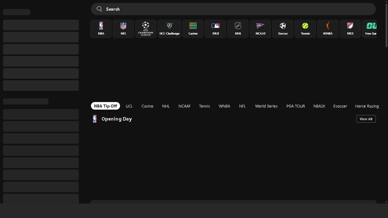Open the Casino shortcut tile
The image size is (388, 218).
point(193,29)
